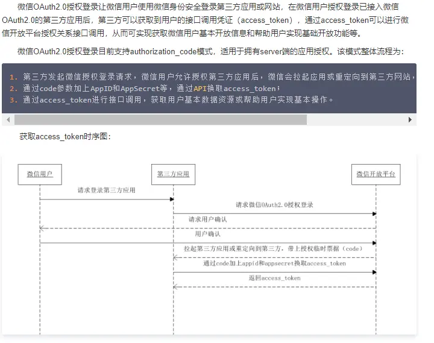Click the text '获取access_token时序图:'
Viewport: 434px width, 343px height.
pos(65,136)
